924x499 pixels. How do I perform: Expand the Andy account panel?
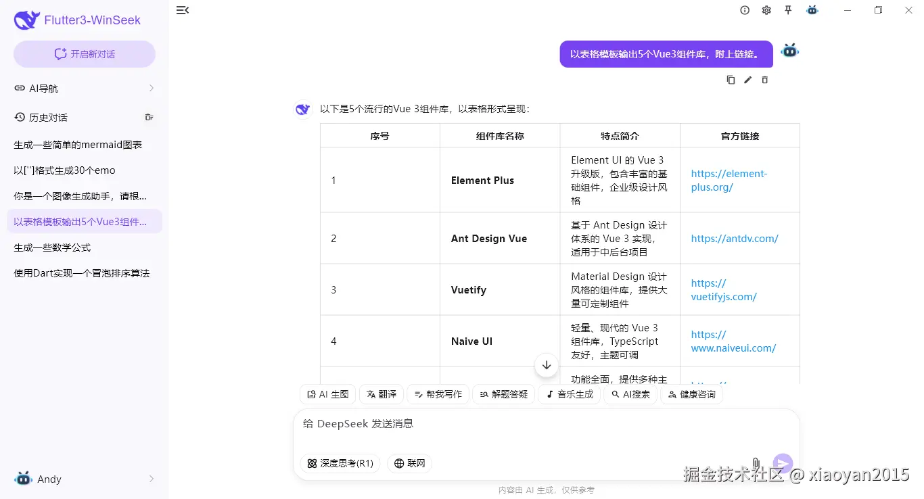click(x=84, y=479)
